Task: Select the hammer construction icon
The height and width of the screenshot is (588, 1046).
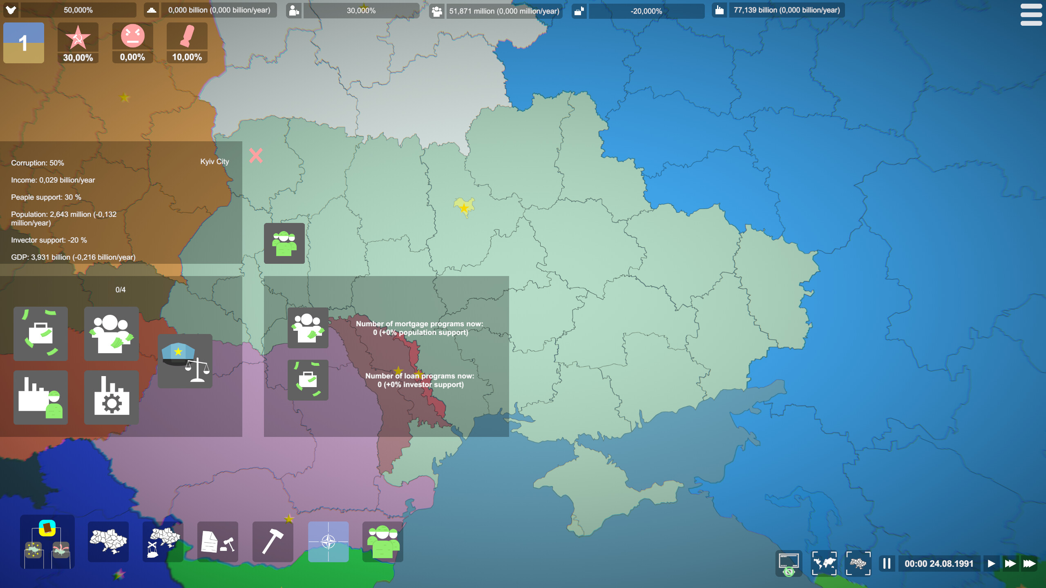Action: pos(273,542)
